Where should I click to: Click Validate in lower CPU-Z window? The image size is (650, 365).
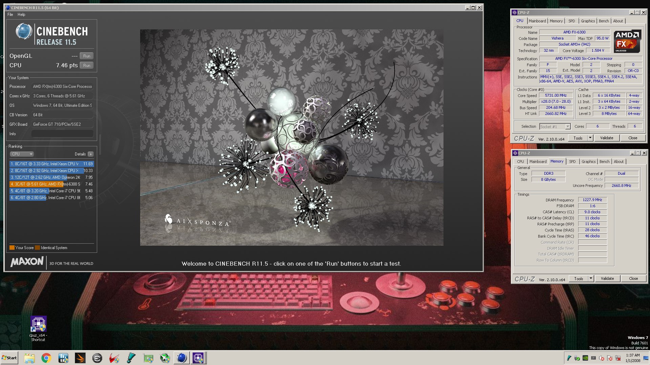click(x=607, y=278)
